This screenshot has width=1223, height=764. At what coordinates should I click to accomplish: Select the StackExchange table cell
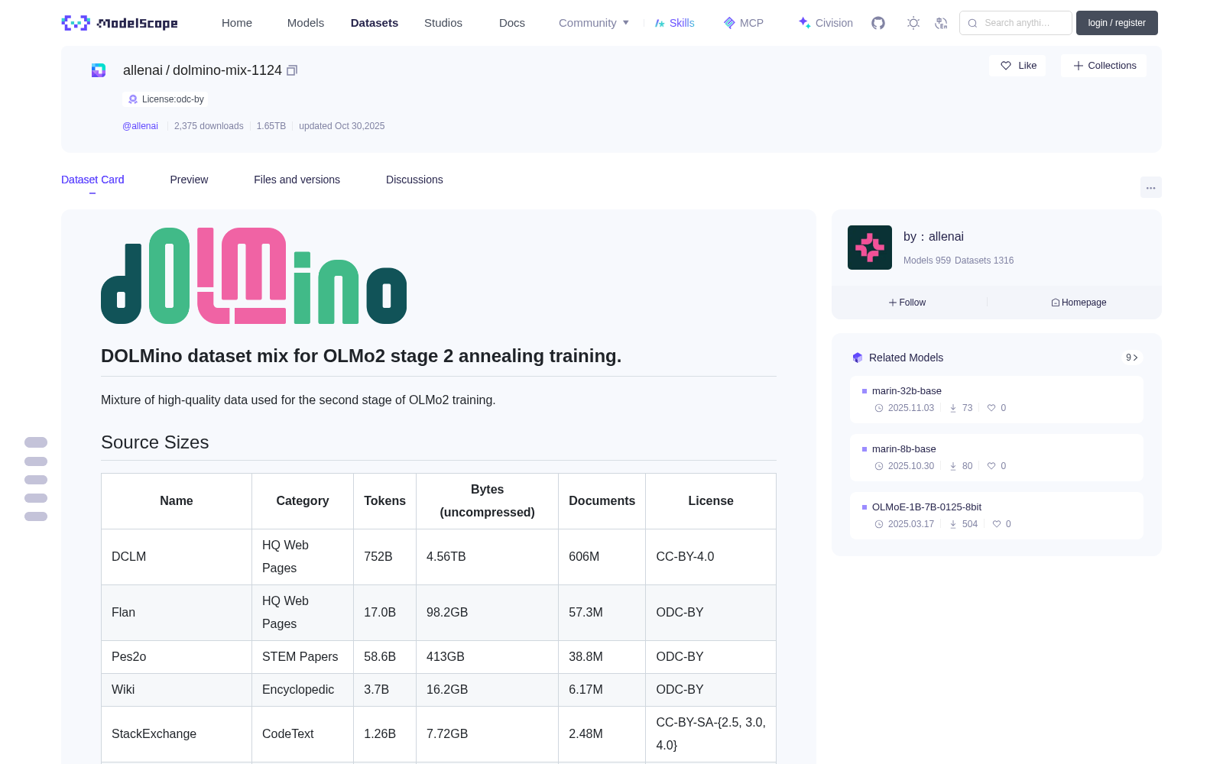coord(177,734)
